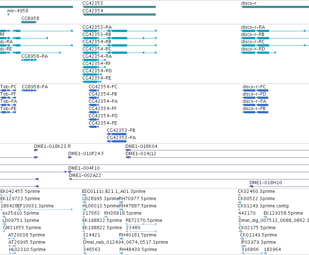309x255 pixels.
Task: Open protein Tob-PE
Action: pos(8,109)
